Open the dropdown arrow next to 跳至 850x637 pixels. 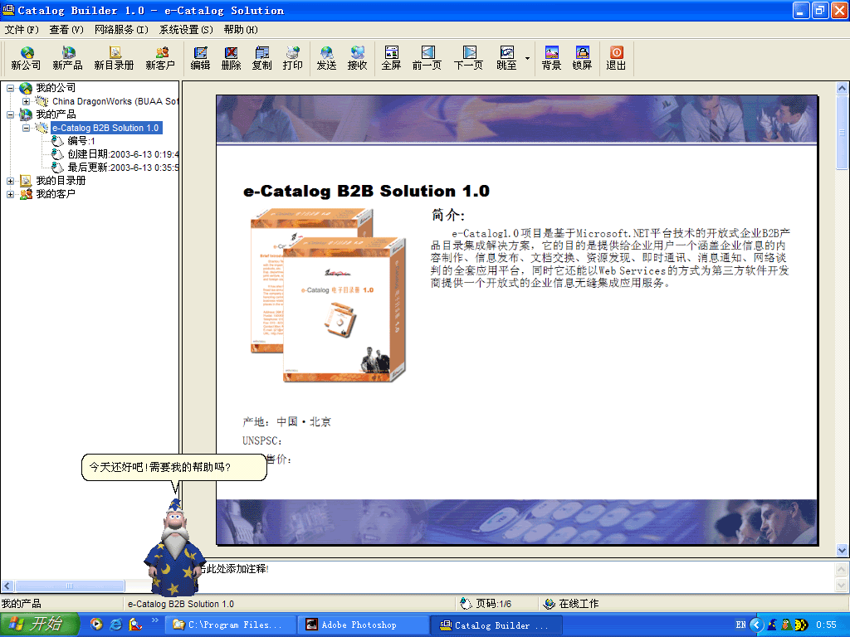(527, 58)
